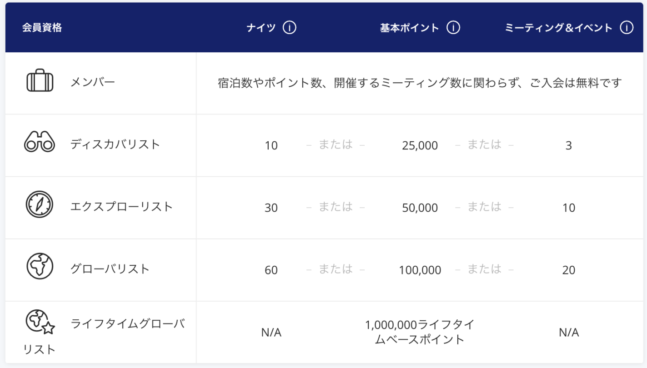The height and width of the screenshot is (368, 647).
Task: Click the 1,000,000ライフタイムベースポイント text
Action: tap(420, 332)
